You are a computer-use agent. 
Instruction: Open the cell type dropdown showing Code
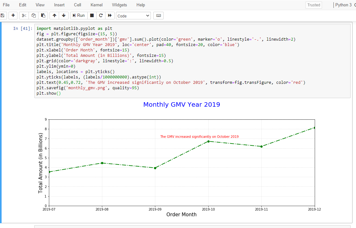133,15
